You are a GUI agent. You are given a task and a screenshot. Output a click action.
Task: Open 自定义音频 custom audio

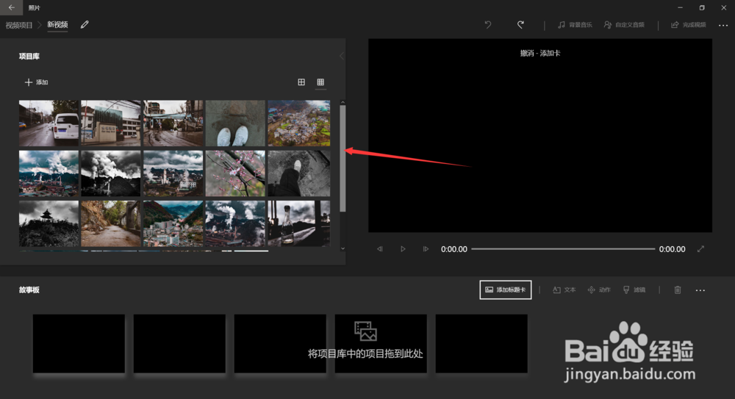coord(624,25)
